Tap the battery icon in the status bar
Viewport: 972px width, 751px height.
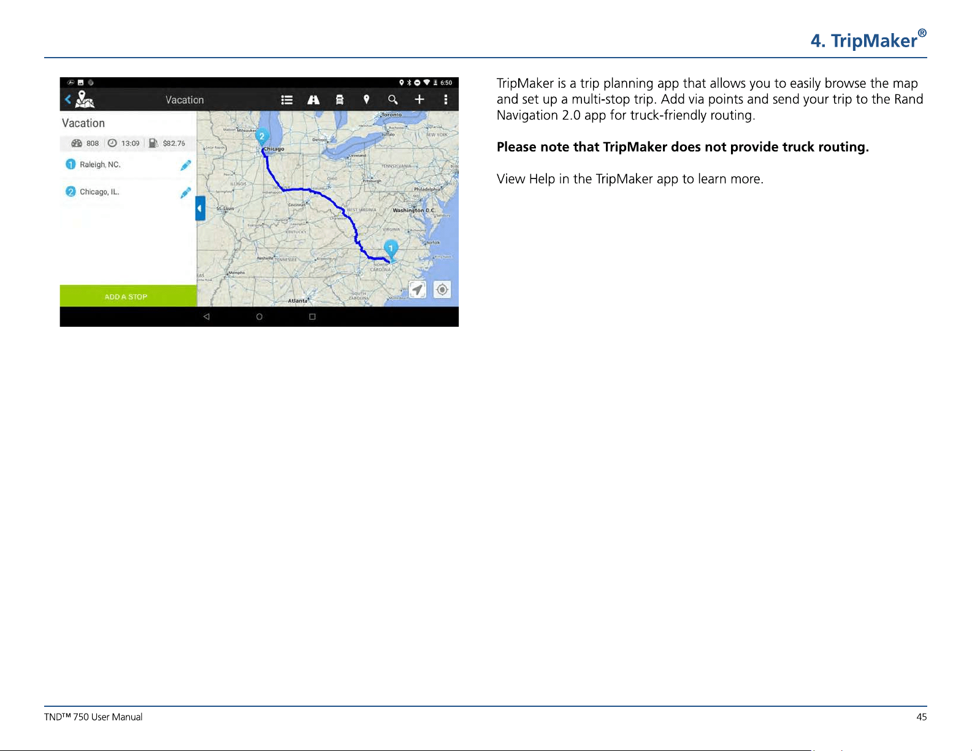(x=435, y=83)
